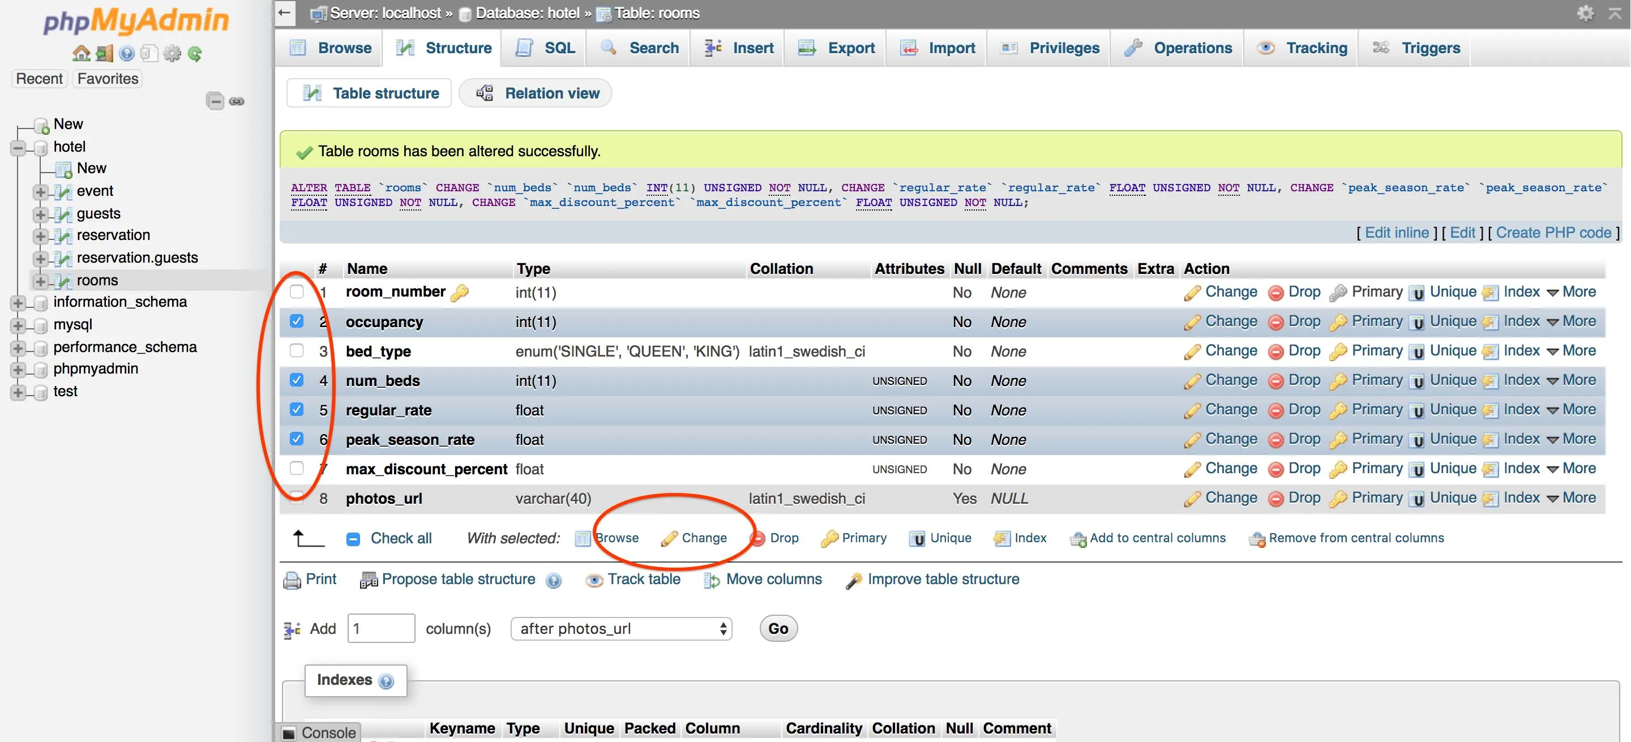
Task: Click the reload navigation panel icon
Action: click(x=195, y=54)
